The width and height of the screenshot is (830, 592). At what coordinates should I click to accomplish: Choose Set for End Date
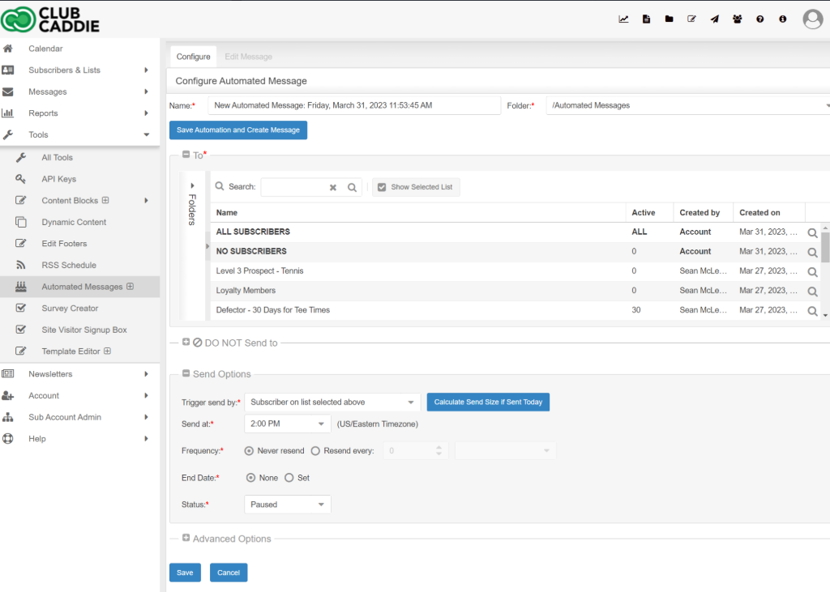[x=289, y=478]
